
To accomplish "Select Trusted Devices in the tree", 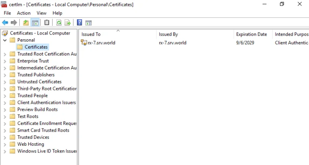I will 33,137.
